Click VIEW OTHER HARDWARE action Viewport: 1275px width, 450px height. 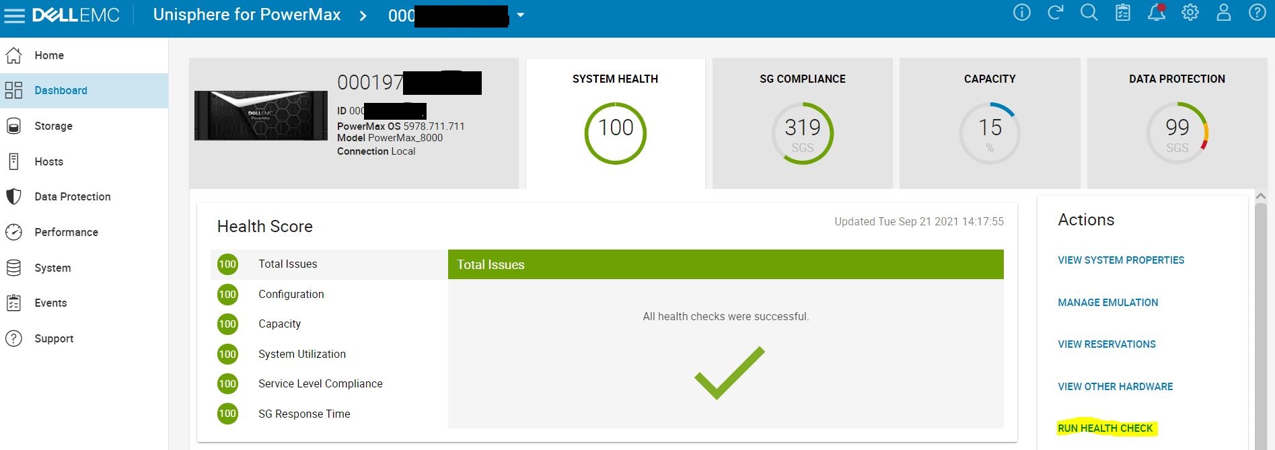pos(1116,387)
